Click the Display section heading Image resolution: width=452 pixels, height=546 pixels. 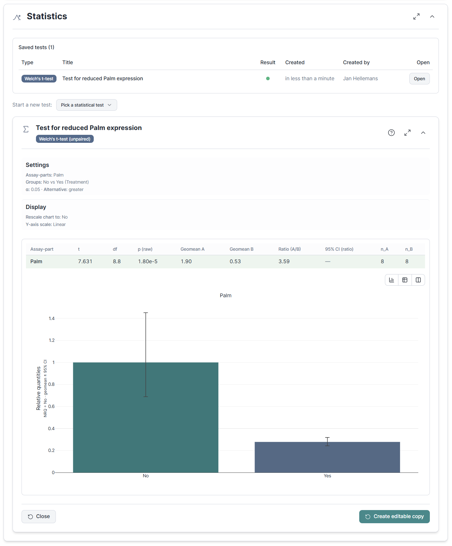[x=36, y=207]
